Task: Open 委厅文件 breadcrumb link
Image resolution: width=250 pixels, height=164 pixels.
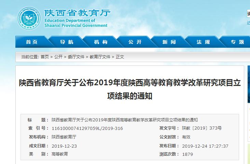Action: (x=76, y=57)
